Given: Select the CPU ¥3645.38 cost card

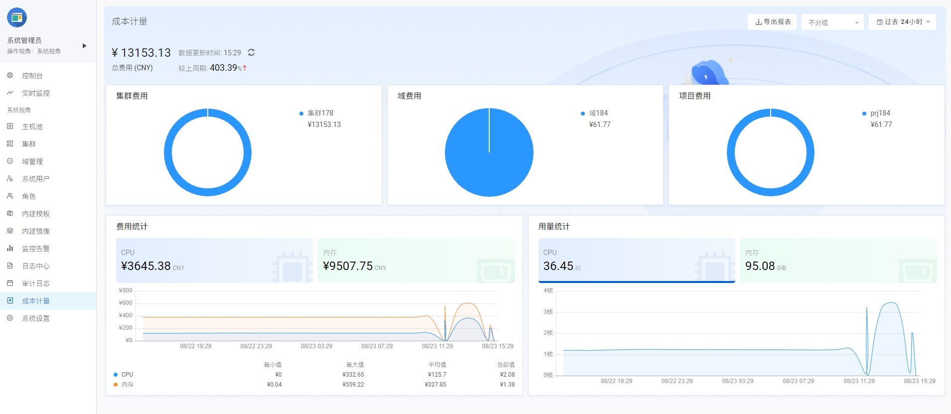Looking at the screenshot, I should [x=214, y=261].
